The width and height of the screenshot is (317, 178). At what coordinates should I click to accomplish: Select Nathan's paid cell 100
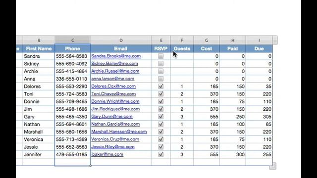pyautogui.click(x=233, y=124)
